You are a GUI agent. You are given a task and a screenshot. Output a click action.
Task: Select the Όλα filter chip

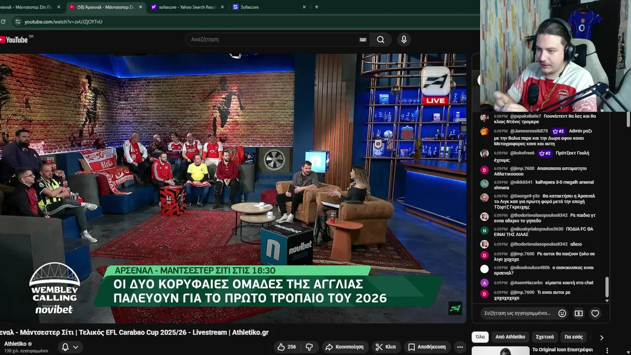point(480,337)
